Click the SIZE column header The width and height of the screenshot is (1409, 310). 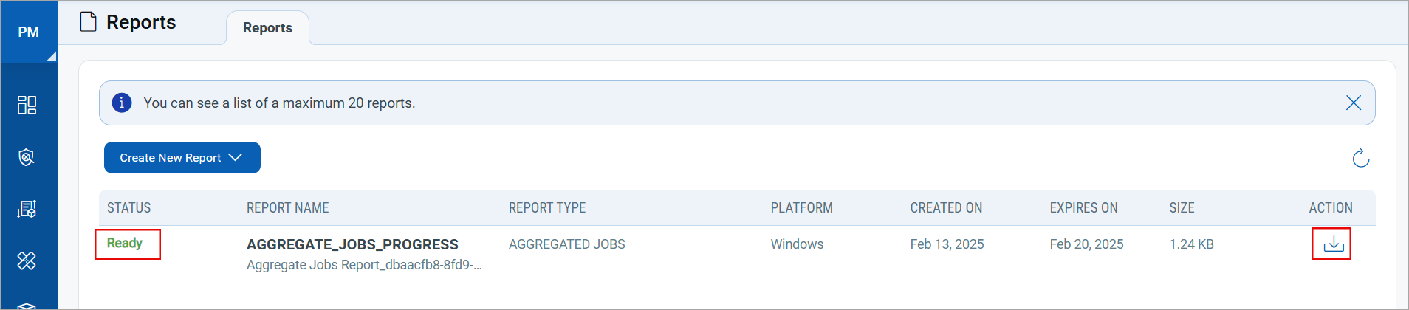pos(1182,208)
